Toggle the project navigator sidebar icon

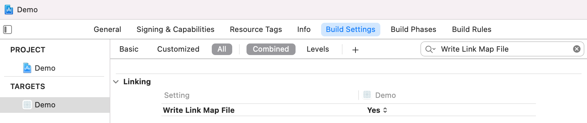(7, 30)
